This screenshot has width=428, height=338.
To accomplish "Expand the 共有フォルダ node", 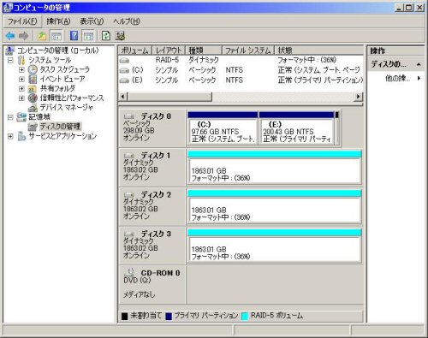I will [x=21, y=88].
